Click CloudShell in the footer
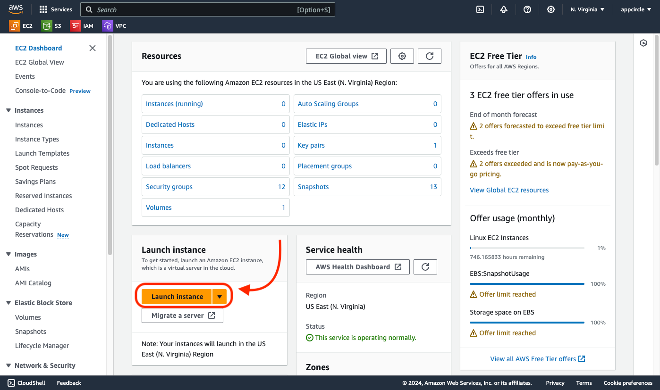 point(26,383)
